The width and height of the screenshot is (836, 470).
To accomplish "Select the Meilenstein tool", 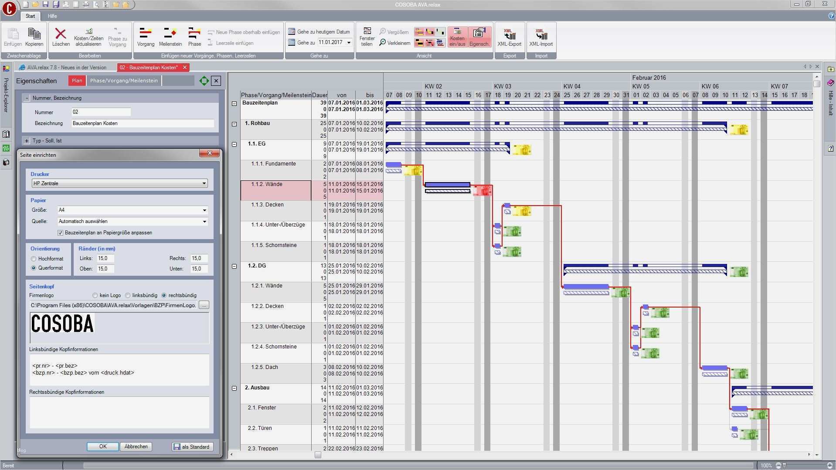I will pos(170,37).
